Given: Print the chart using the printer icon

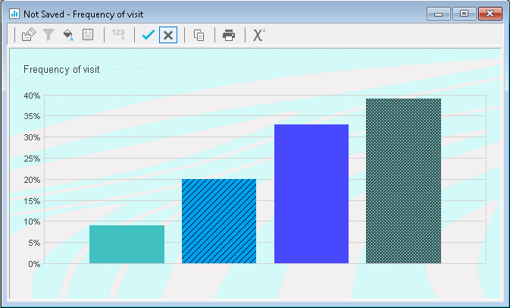Looking at the screenshot, I should [x=229, y=35].
